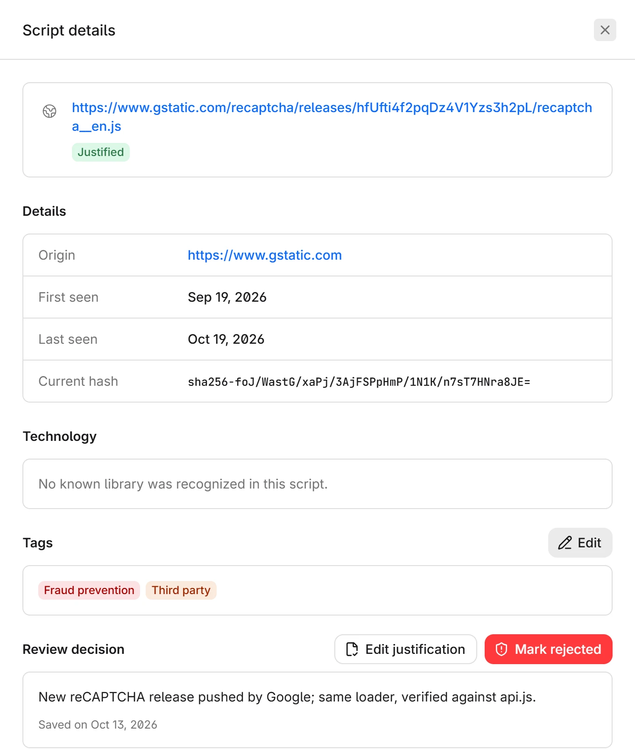The height and width of the screenshot is (751, 635).
Task: Click the Last seen date Oct 19, 2026
Action: [226, 339]
